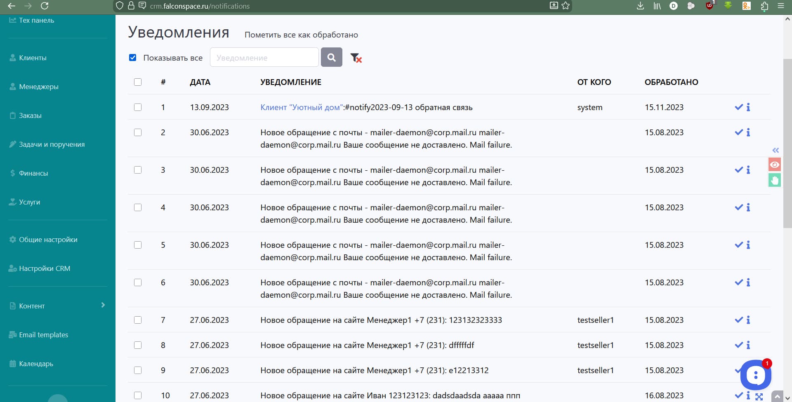The image size is (792, 402).
Task: Open info icon for notification 3
Action: pos(748,170)
